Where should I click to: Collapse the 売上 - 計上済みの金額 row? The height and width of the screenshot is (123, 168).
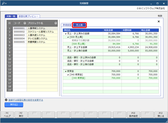click(66, 34)
